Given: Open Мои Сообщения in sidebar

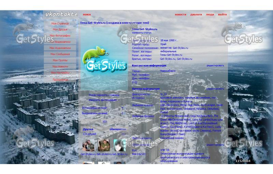Looking at the screenshot, I should pos(60,54).
